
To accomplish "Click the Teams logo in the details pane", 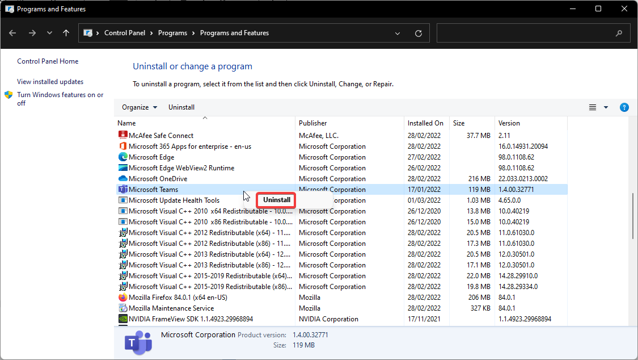I will (138, 342).
